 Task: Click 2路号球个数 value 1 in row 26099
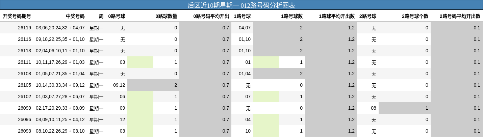tap(427, 108)
